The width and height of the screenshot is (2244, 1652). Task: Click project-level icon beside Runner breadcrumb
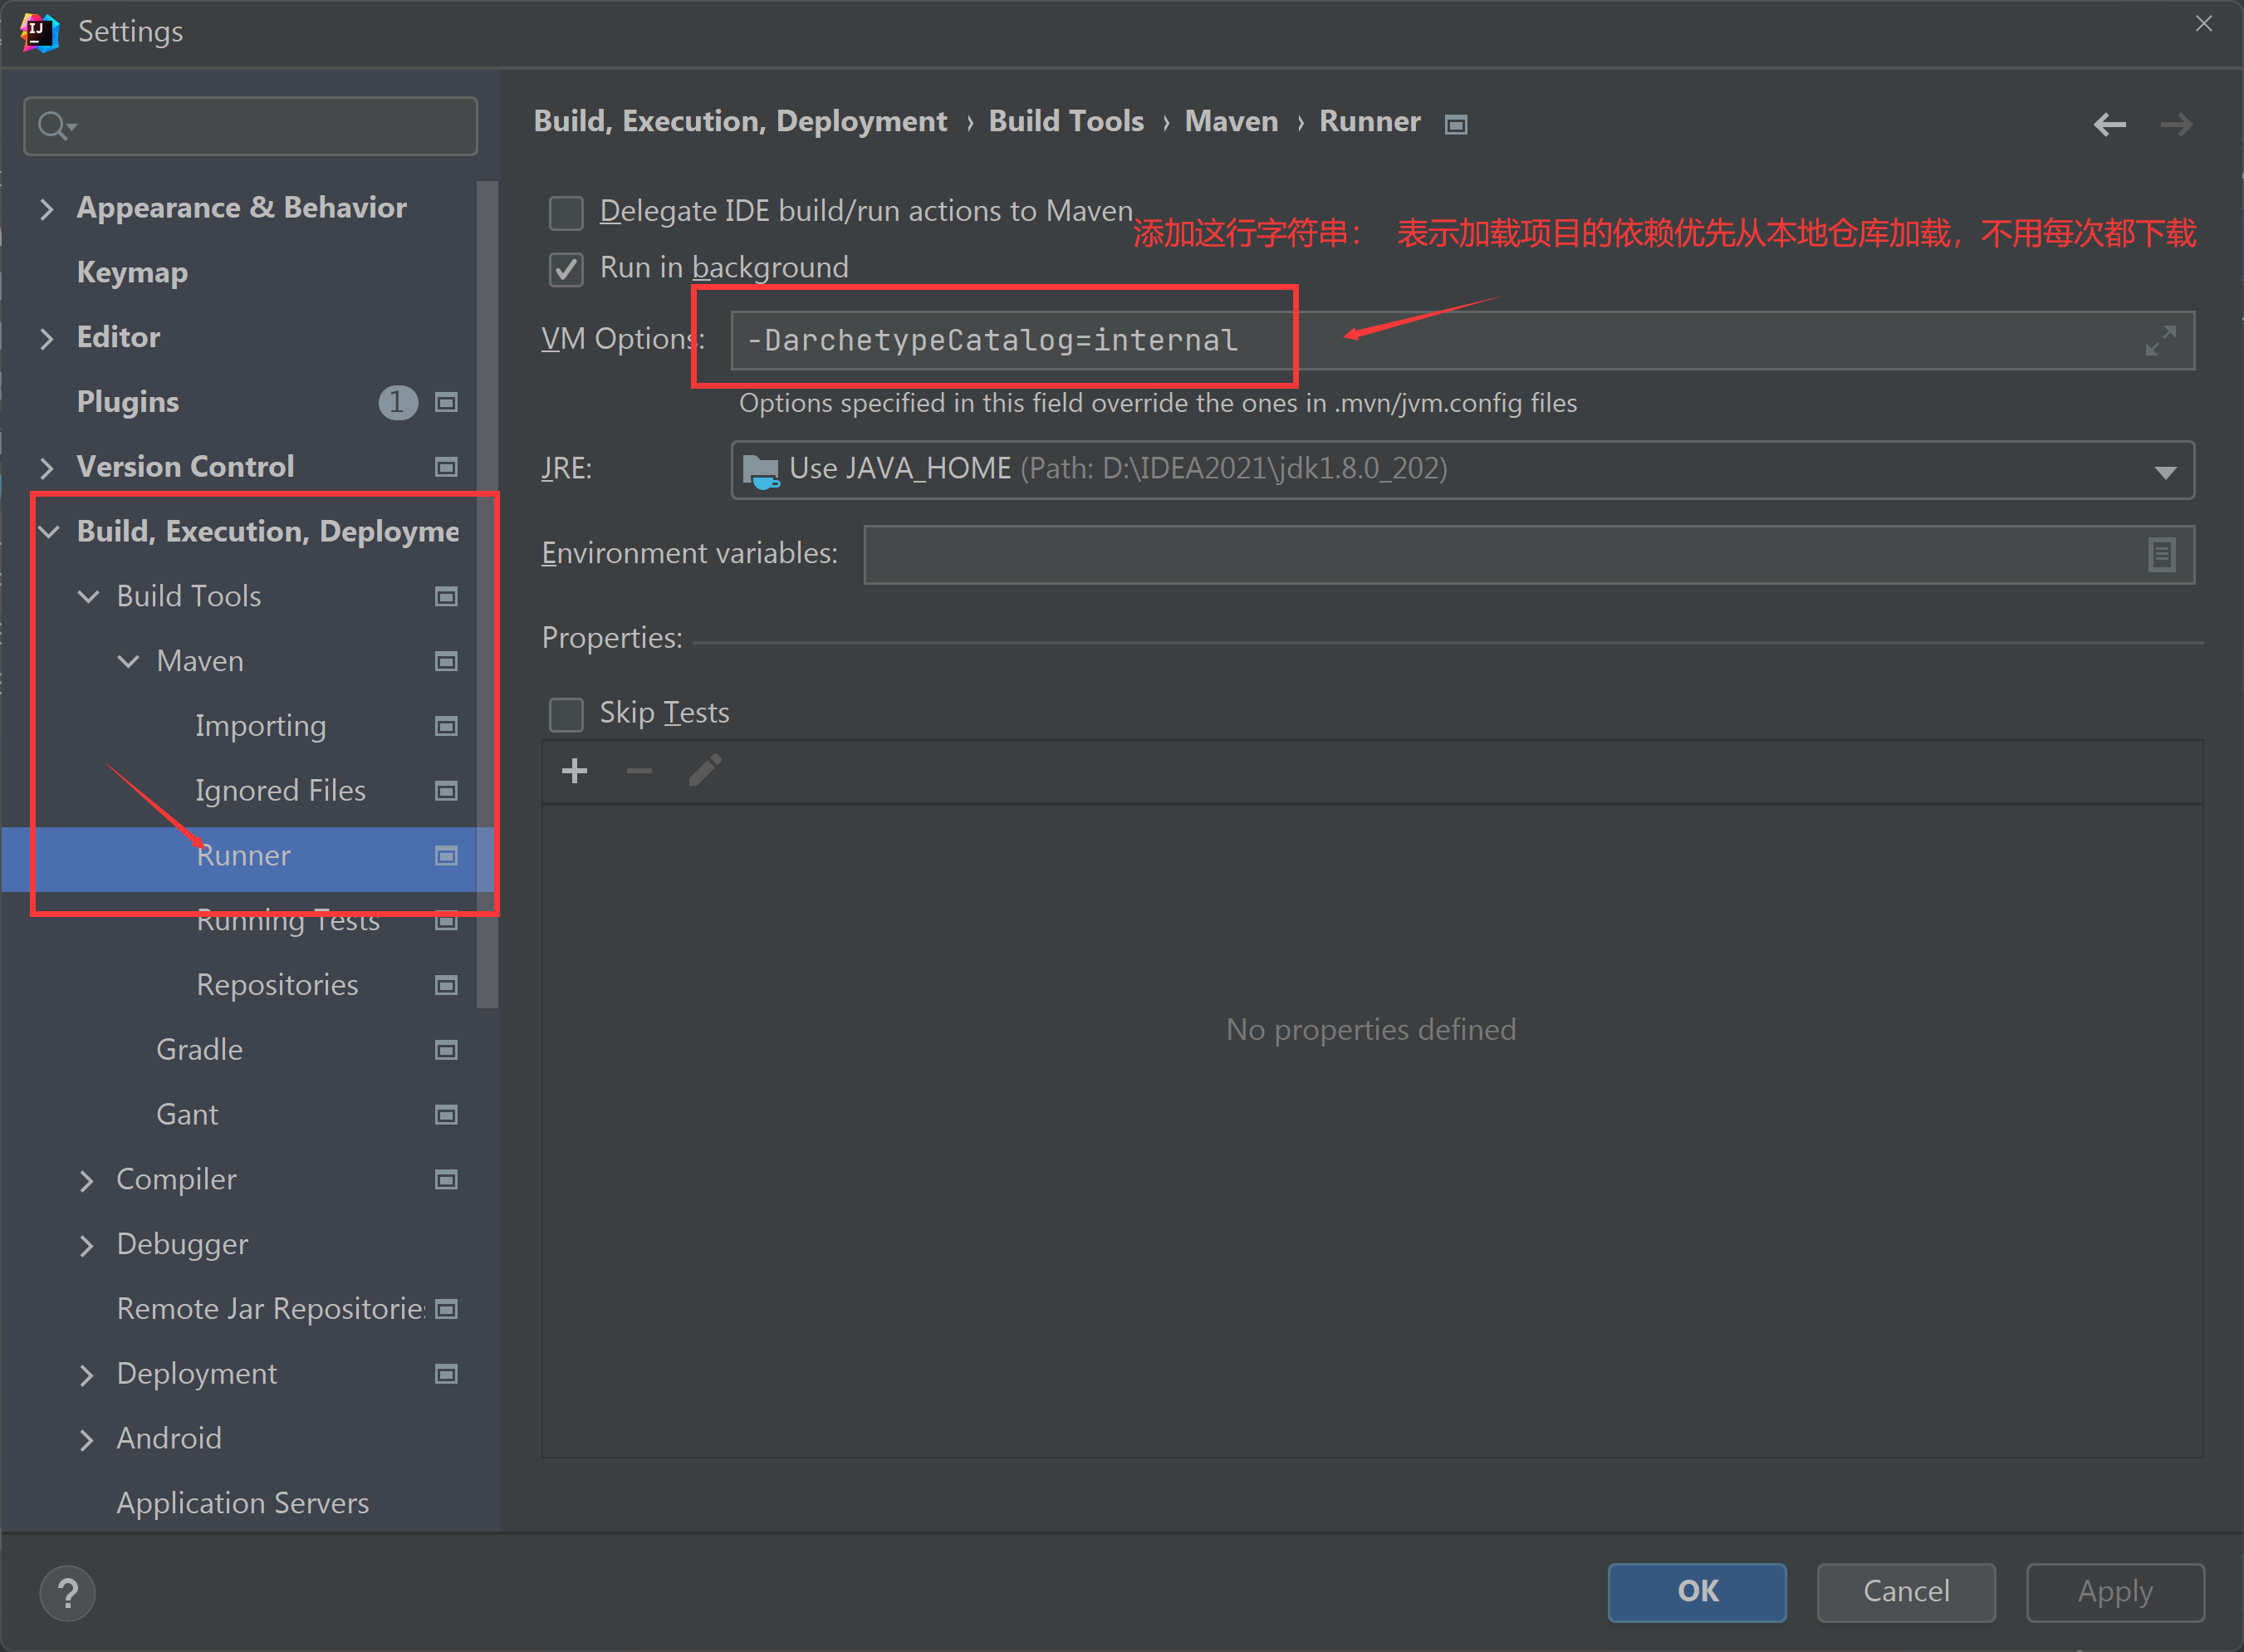1456,124
